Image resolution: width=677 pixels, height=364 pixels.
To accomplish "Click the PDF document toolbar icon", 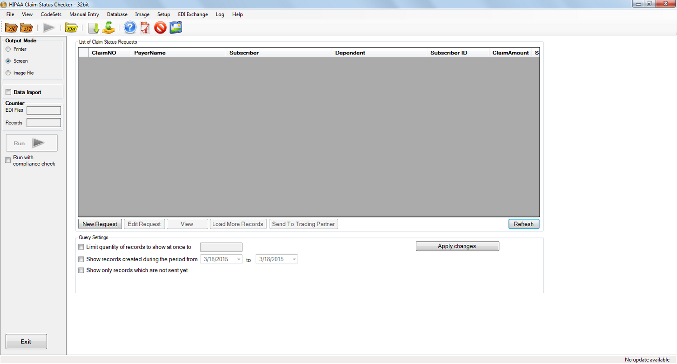I will [x=145, y=28].
